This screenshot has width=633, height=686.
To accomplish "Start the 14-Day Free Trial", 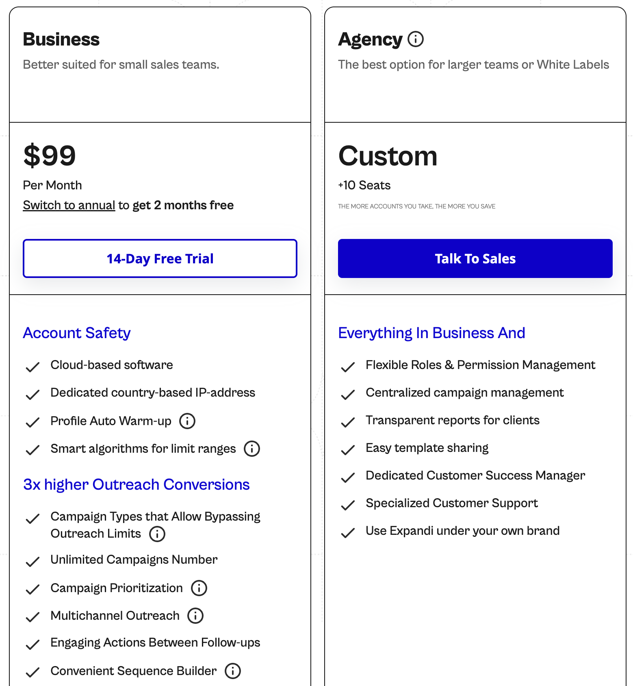I will pyautogui.click(x=160, y=258).
